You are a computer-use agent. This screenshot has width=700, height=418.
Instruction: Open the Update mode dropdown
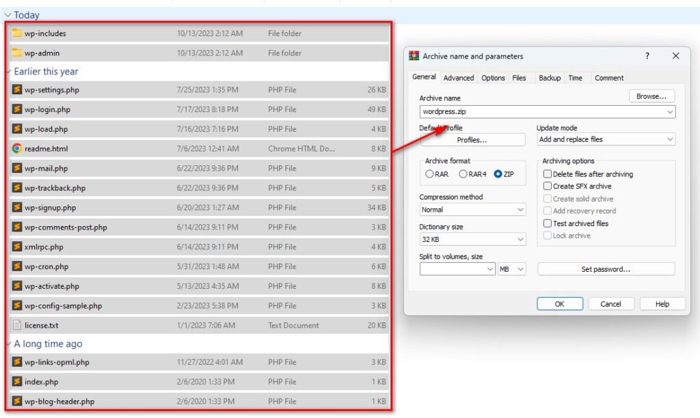coord(606,139)
